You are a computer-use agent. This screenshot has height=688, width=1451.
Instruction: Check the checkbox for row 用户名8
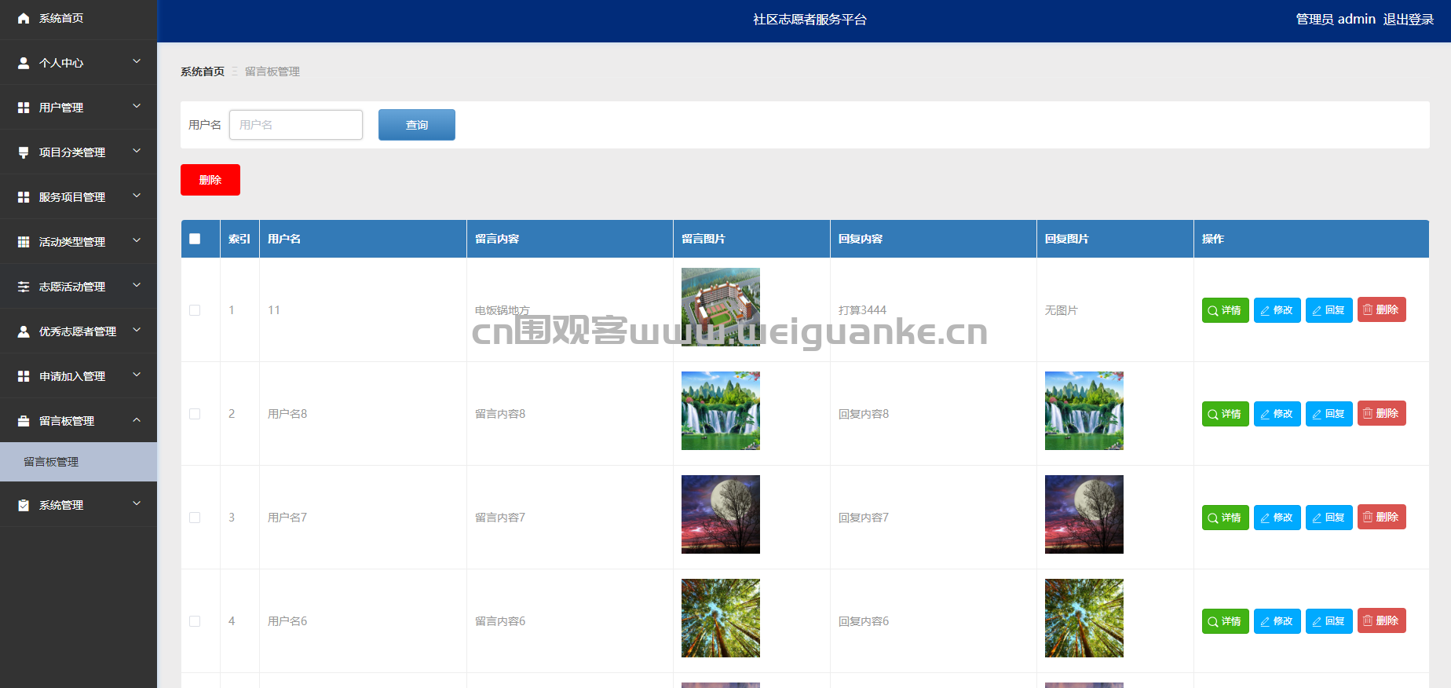pos(195,414)
